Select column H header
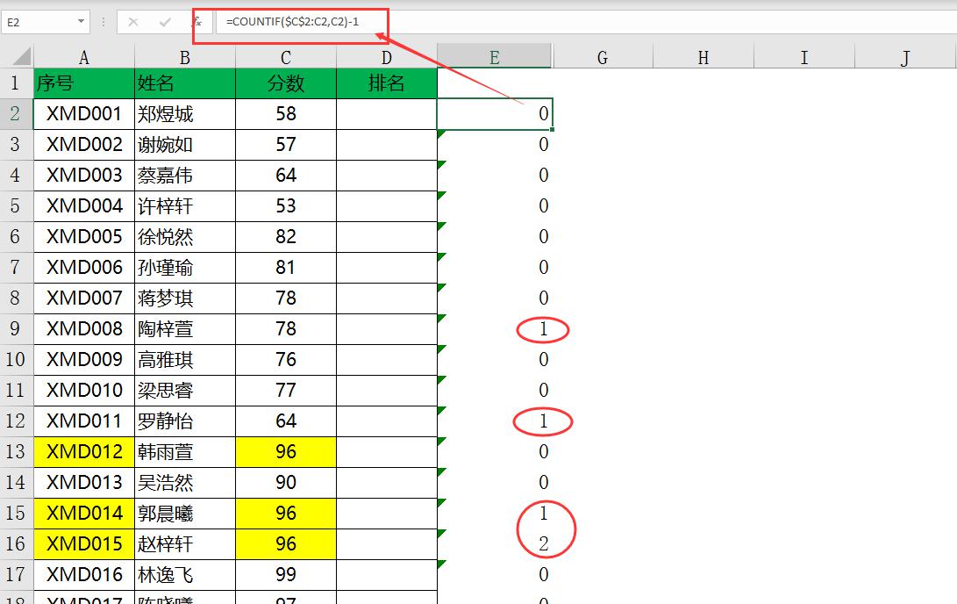Screen dimensions: 957x604 (703, 57)
